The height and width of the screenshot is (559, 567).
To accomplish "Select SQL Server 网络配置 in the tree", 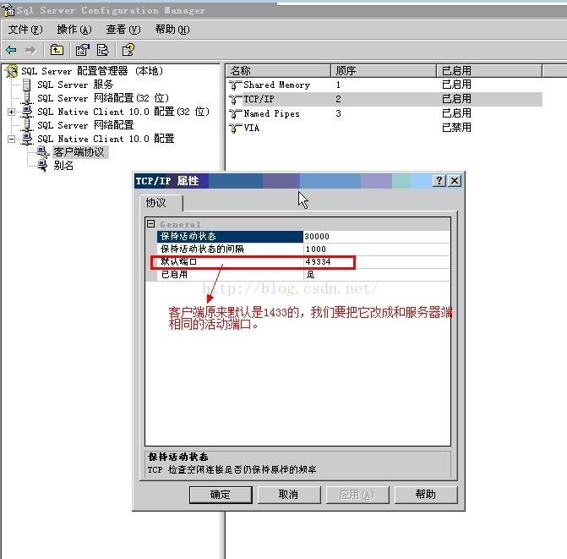I will point(85,125).
